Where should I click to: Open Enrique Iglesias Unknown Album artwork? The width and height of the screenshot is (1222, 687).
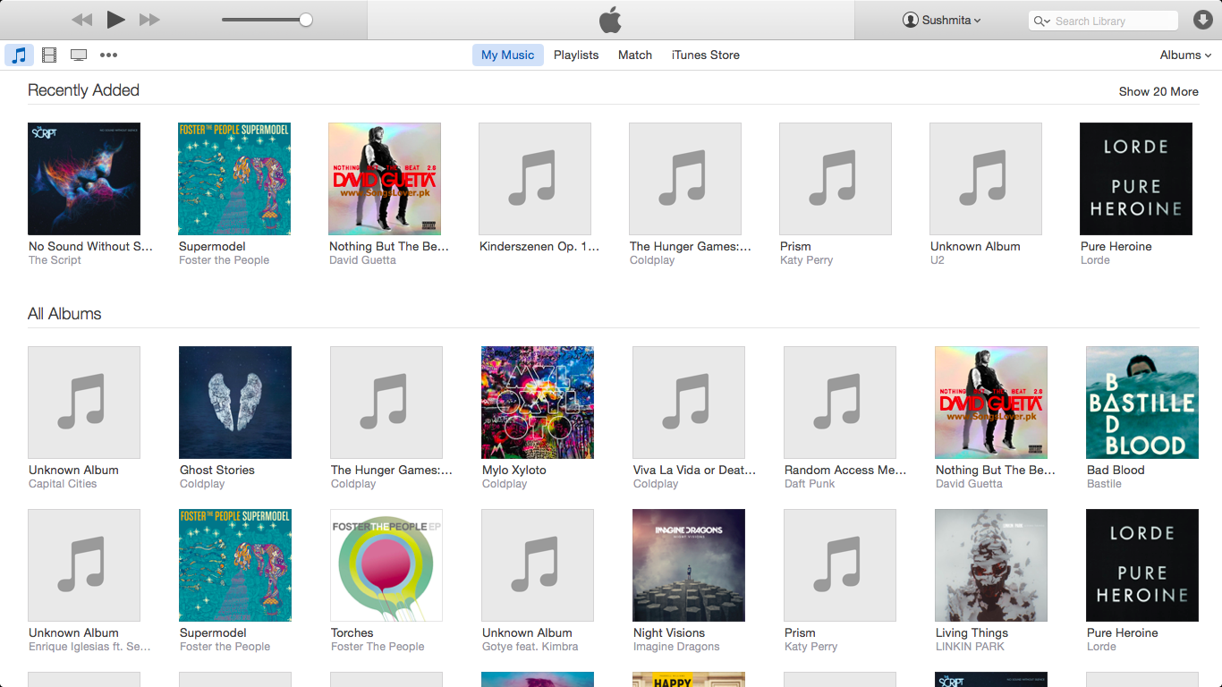click(84, 565)
